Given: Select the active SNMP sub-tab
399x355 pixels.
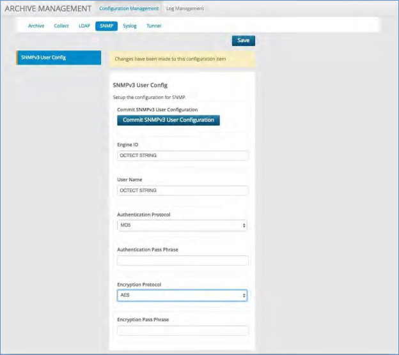Looking at the screenshot, I should pyautogui.click(x=106, y=26).
